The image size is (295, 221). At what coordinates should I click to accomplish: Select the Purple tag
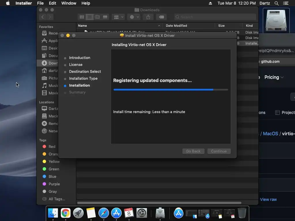tap(51, 184)
